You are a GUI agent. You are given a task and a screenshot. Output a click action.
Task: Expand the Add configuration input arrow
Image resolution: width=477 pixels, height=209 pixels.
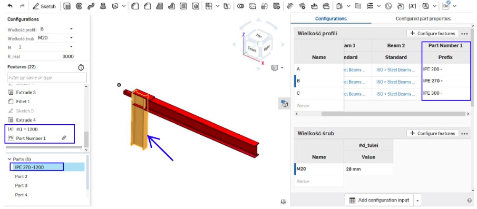(417, 200)
